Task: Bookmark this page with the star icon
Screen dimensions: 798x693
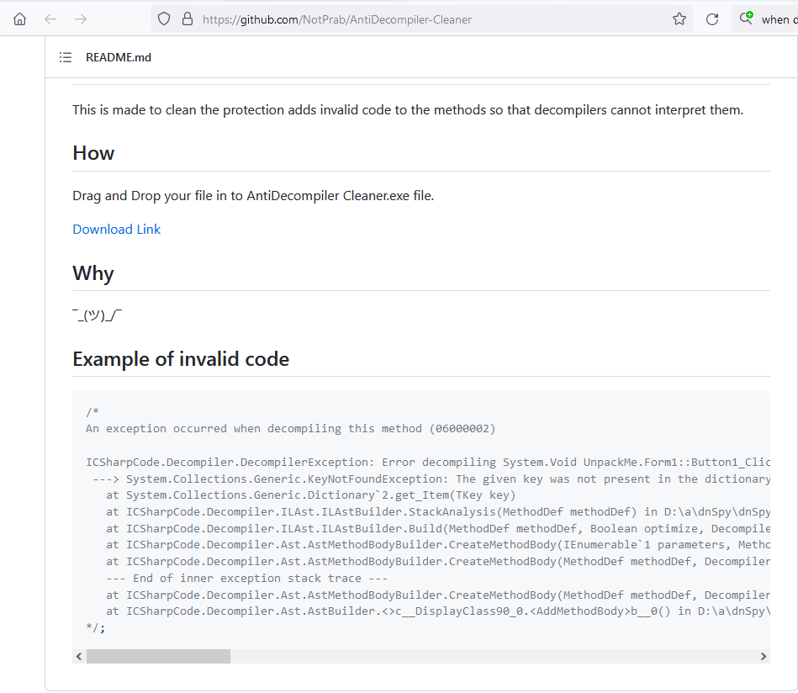Action: pos(679,19)
